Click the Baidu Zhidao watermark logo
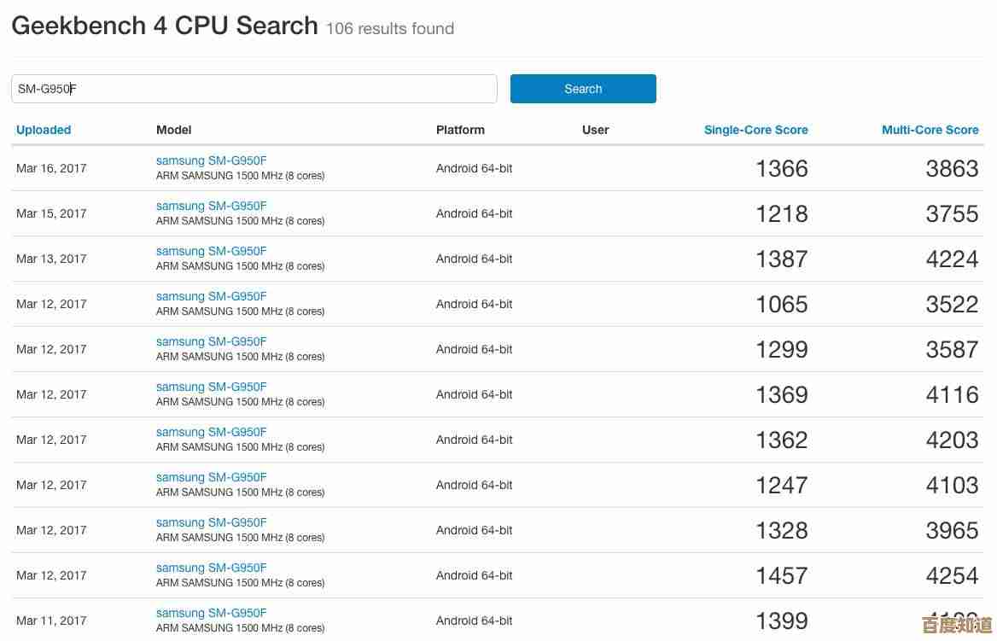 tap(957, 625)
